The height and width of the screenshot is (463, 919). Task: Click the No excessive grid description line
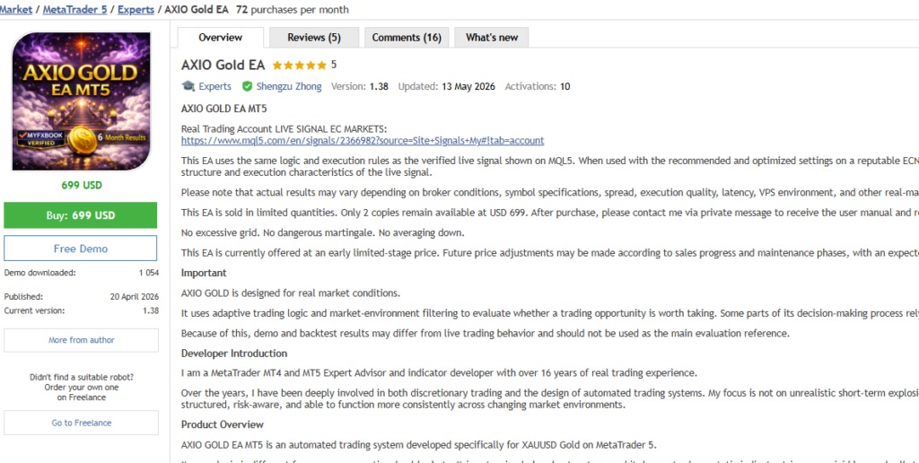[x=322, y=232]
